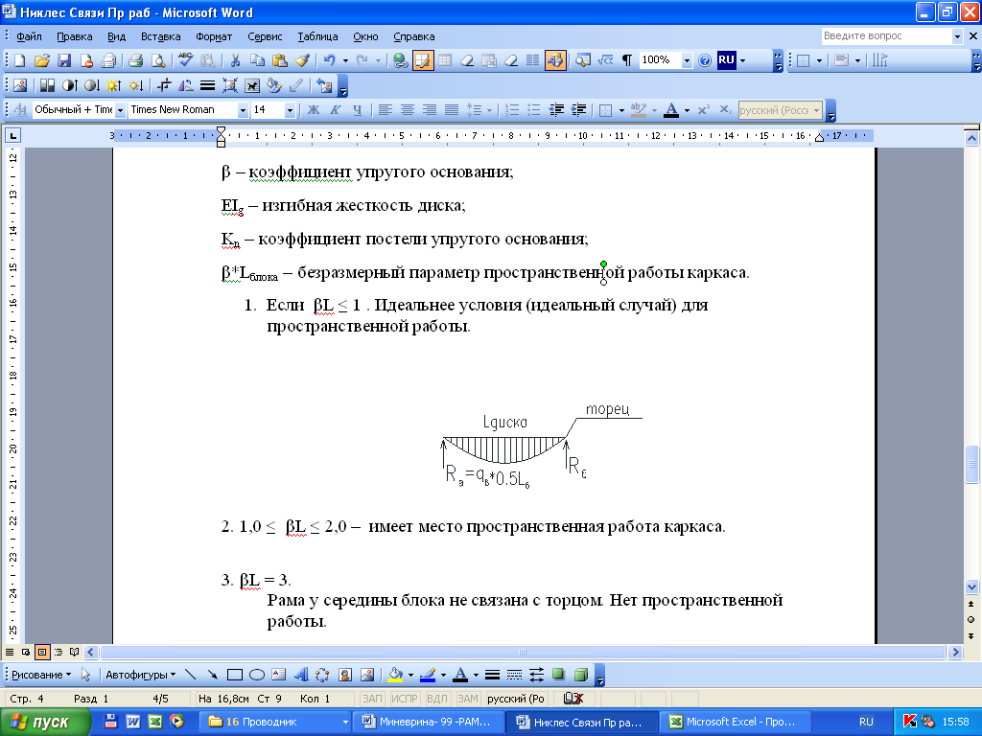
Task: Choose Select Objects pointer tool
Action: pyautogui.click(x=85, y=675)
